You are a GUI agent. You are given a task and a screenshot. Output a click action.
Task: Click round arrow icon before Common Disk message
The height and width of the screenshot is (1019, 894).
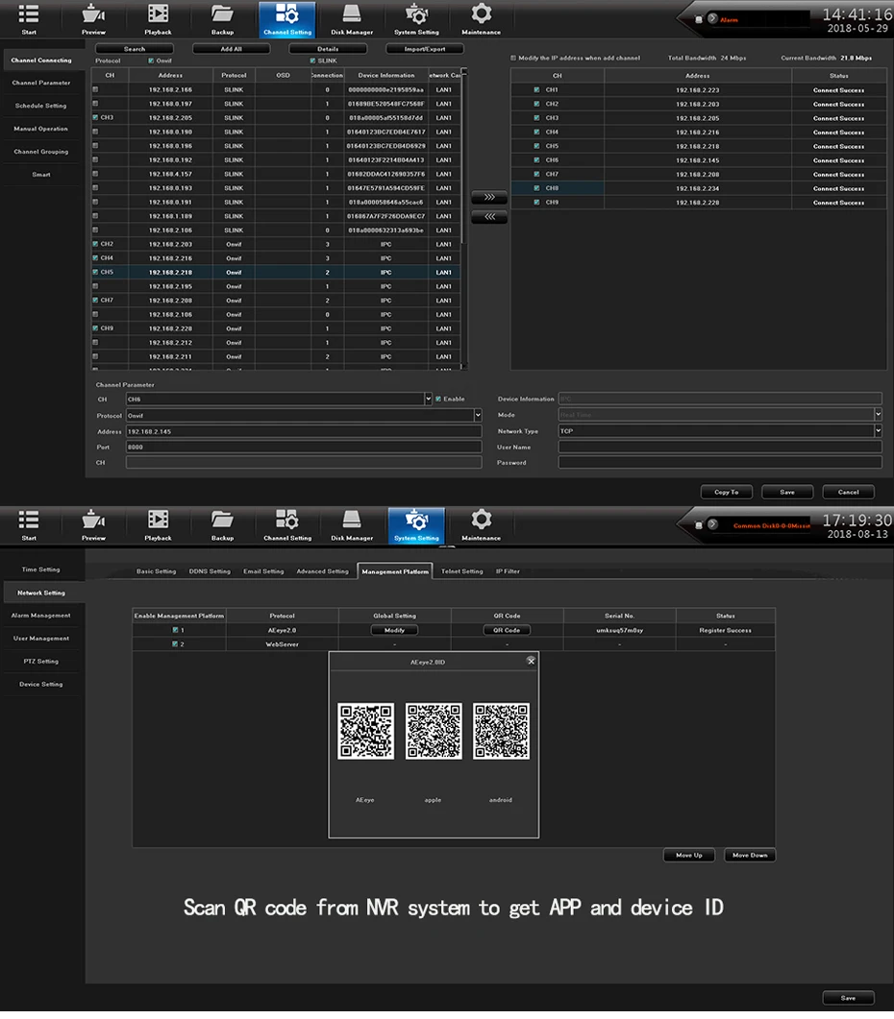(x=712, y=523)
